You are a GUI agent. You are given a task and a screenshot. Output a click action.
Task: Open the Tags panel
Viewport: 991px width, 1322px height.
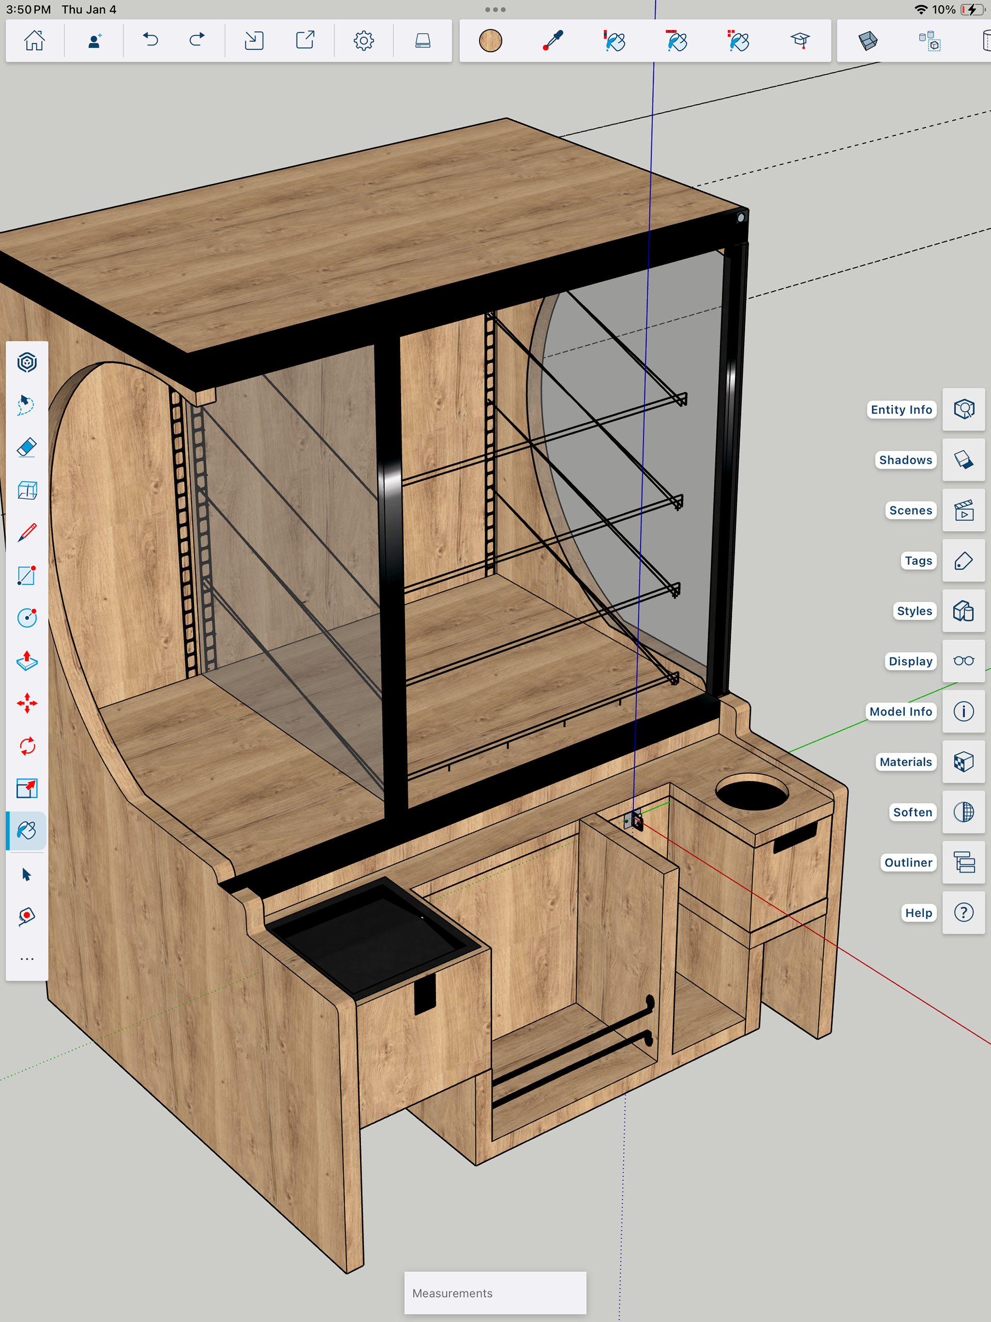963,561
